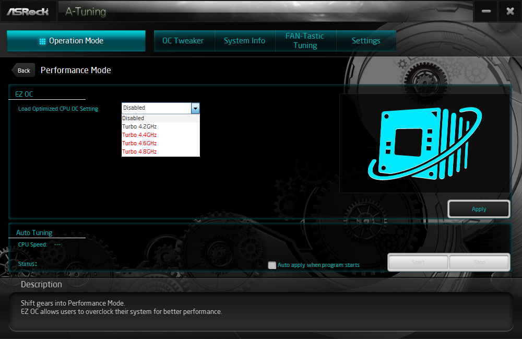Open the Settings tab
The width and height of the screenshot is (522, 339).
[x=366, y=41]
